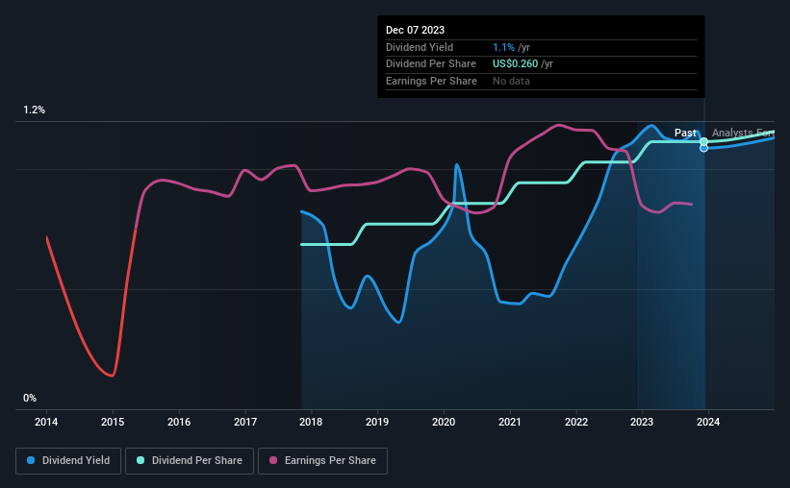Click the 2018 x-axis year label

pos(311,422)
